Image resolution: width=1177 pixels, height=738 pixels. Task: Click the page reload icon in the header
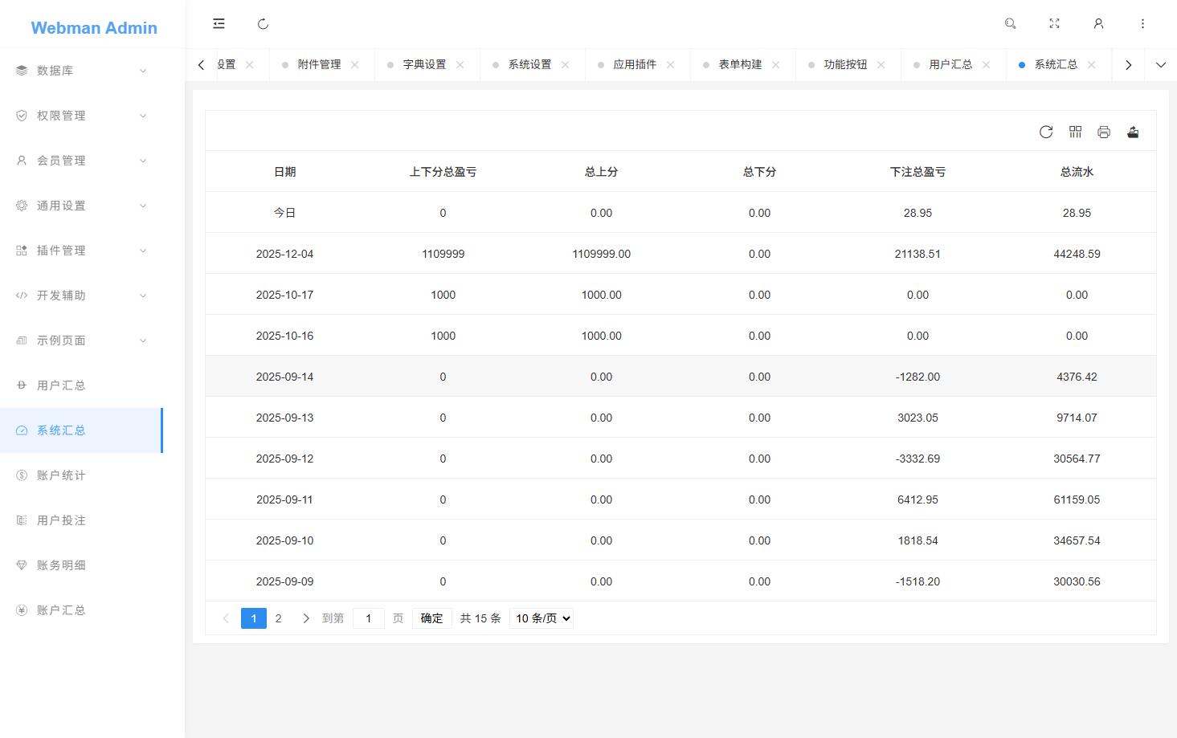[x=263, y=24]
